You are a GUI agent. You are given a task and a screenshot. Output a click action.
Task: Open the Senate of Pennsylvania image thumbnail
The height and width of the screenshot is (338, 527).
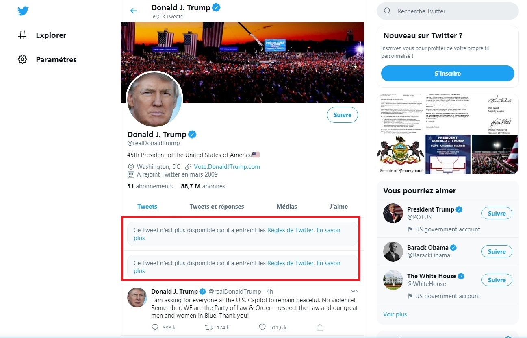(x=401, y=155)
